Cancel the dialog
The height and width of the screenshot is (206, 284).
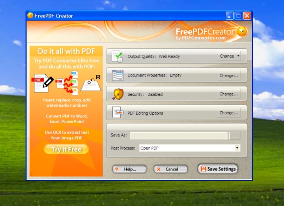tap(170, 169)
